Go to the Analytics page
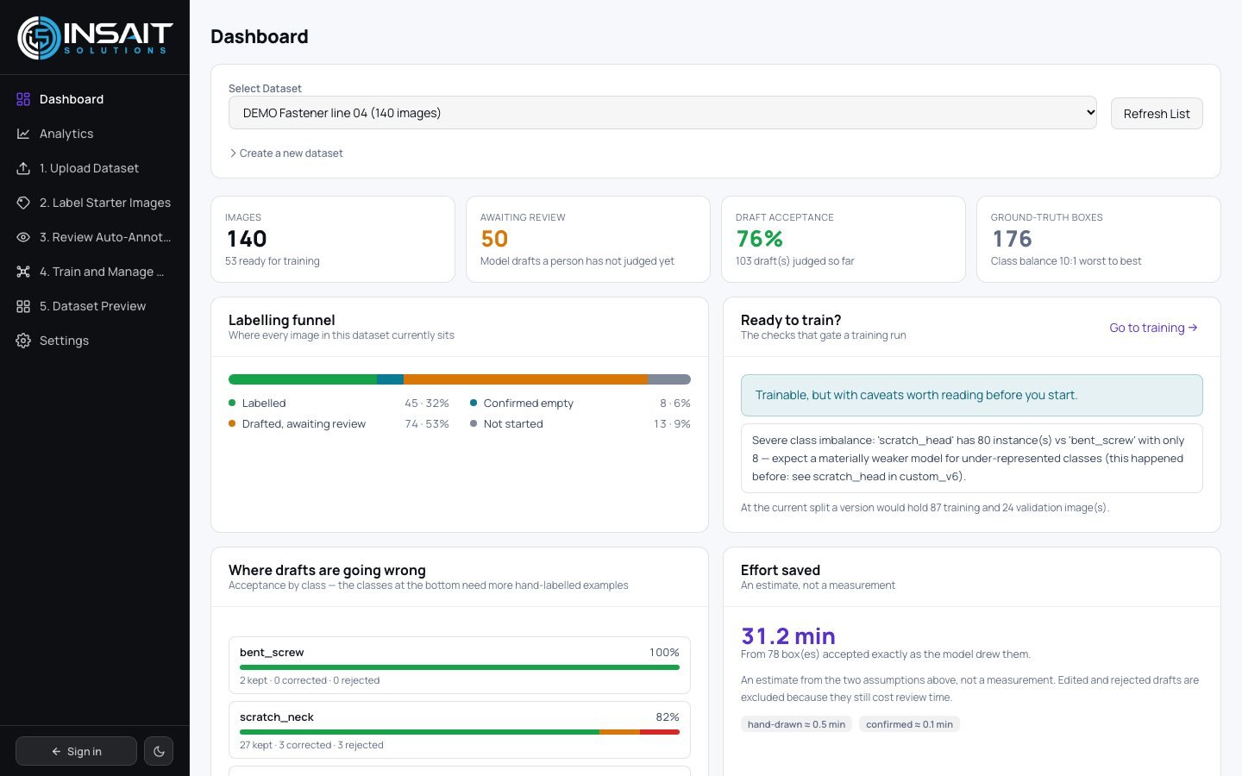 [x=95, y=134]
